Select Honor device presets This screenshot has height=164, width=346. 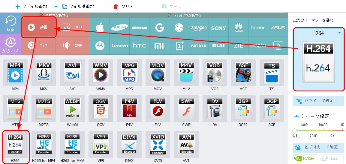pyautogui.click(x=258, y=27)
